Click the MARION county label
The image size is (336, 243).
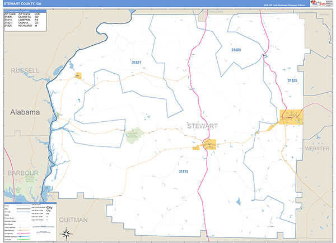coord(324,15)
